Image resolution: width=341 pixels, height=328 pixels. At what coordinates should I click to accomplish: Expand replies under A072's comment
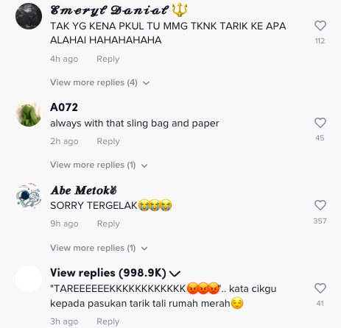99,165
